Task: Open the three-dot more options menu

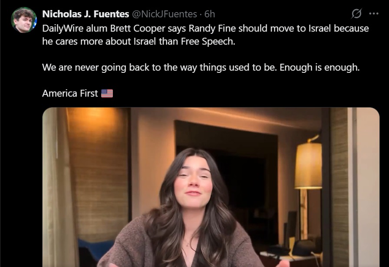Action: coord(374,13)
